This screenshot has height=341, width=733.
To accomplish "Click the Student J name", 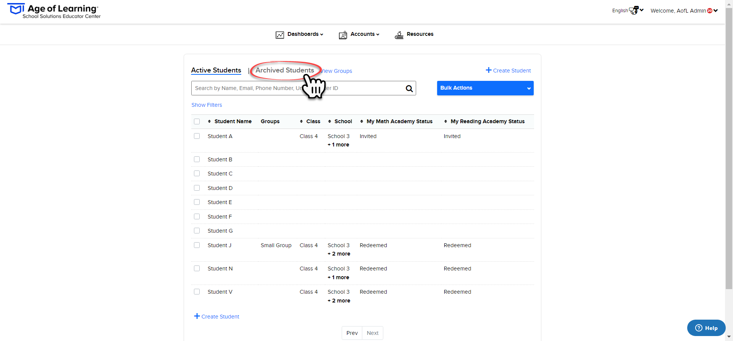I will (220, 245).
